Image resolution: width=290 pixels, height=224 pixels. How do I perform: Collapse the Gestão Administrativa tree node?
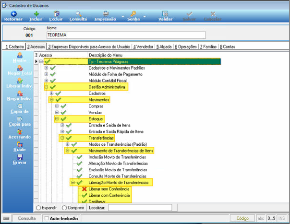click(46, 87)
